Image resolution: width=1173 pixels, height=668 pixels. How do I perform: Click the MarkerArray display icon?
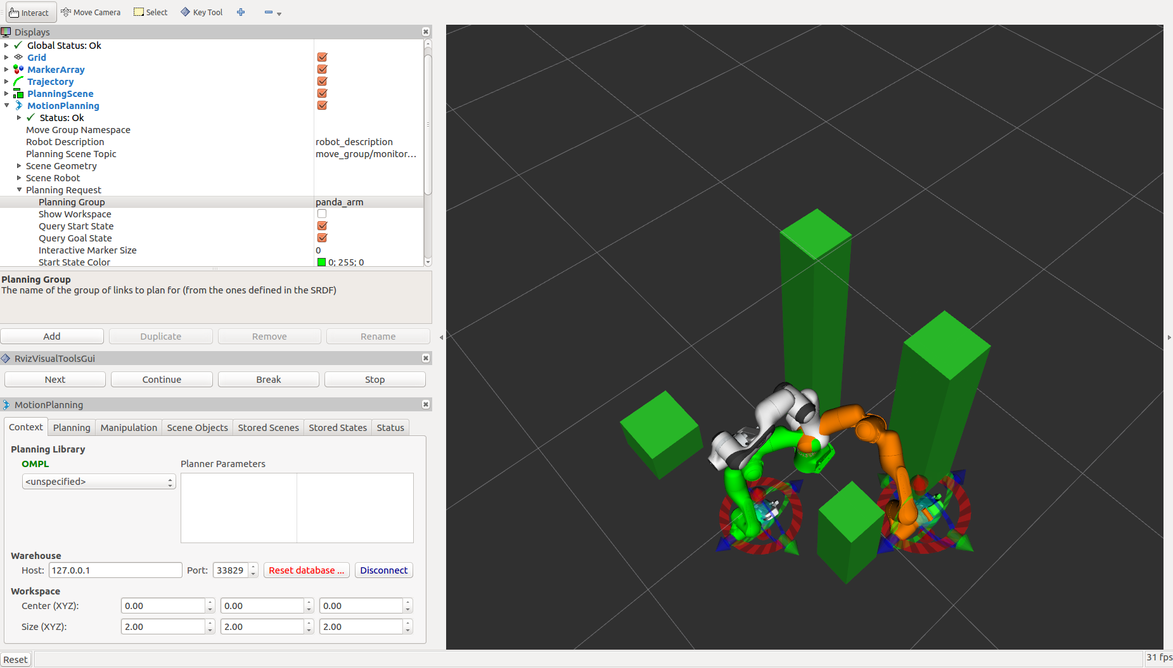click(x=18, y=70)
